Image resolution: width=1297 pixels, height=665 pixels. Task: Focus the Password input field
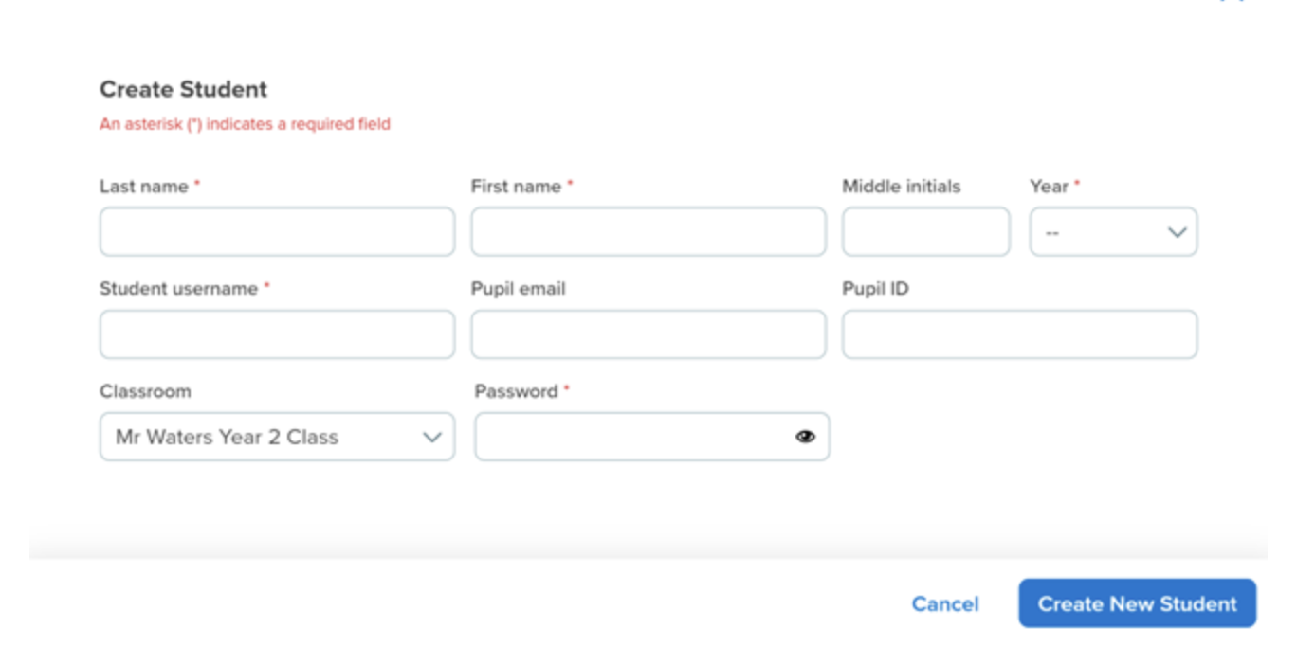click(652, 437)
